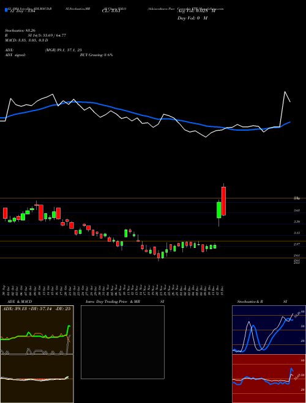The image size is (306, 403).
Task: Click the tall red last candlestick
Action: click(223, 201)
